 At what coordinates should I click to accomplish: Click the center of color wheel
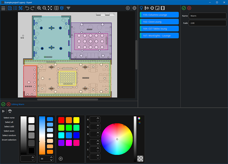pos(117,139)
